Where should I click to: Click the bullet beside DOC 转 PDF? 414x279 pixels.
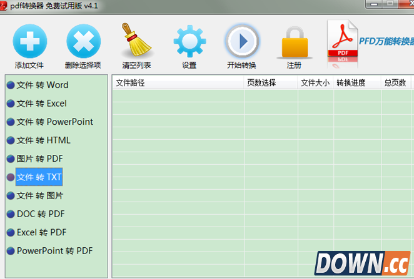point(11,214)
